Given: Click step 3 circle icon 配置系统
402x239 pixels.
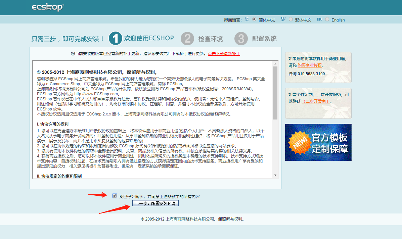Looking at the screenshot, I should 241,39.
